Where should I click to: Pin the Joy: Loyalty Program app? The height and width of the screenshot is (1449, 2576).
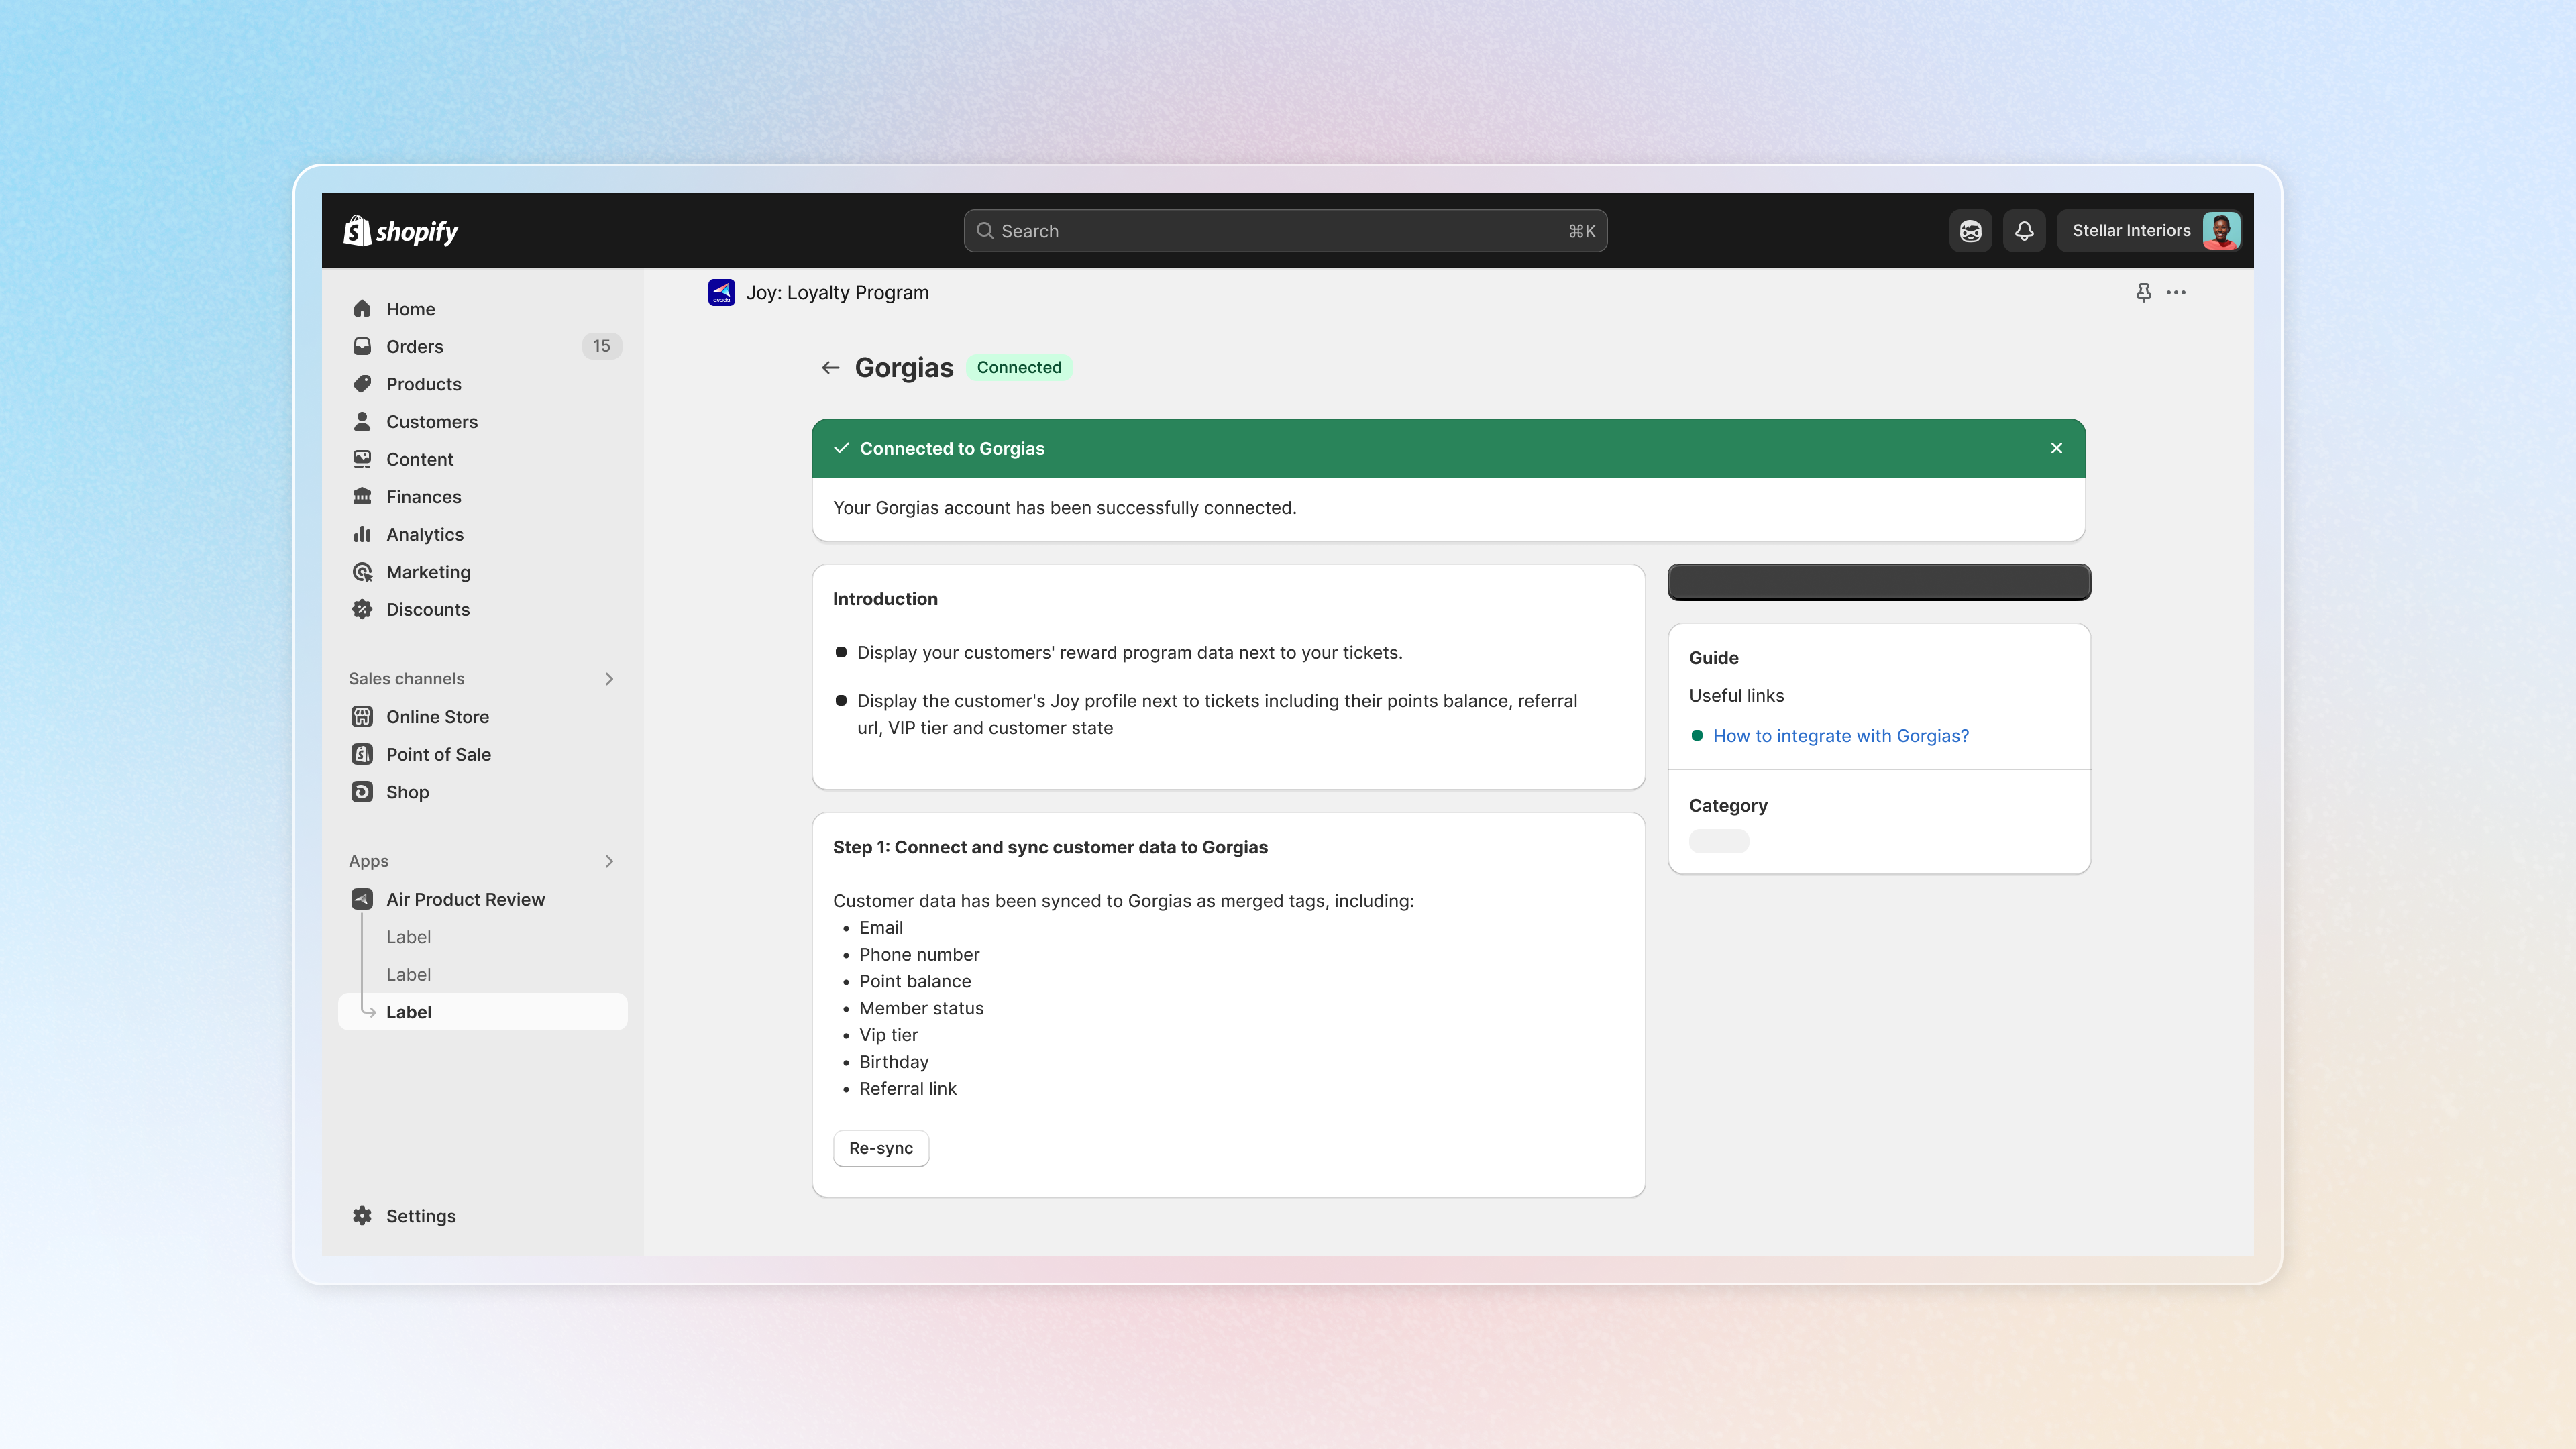[2143, 293]
